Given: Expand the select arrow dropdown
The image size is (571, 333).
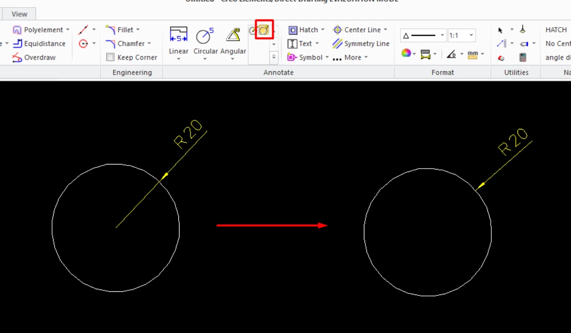Looking at the screenshot, I should [x=512, y=30].
